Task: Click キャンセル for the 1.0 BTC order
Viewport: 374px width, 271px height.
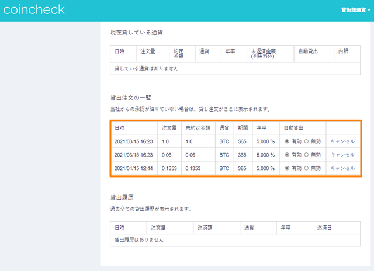Action: pyautogui.click(x=342, y=141)
